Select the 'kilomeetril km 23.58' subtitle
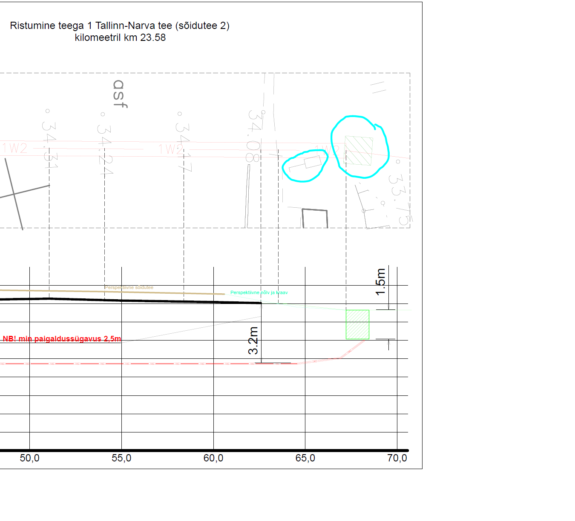 [120, 37]
